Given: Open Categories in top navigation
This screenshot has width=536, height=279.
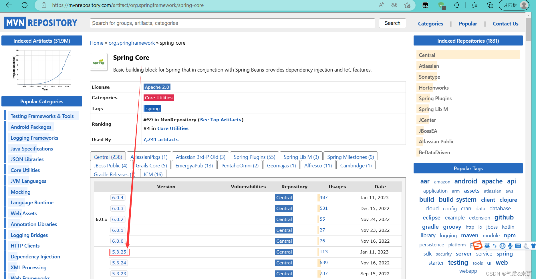Looking at the screenshot, I should pos(430,24).
